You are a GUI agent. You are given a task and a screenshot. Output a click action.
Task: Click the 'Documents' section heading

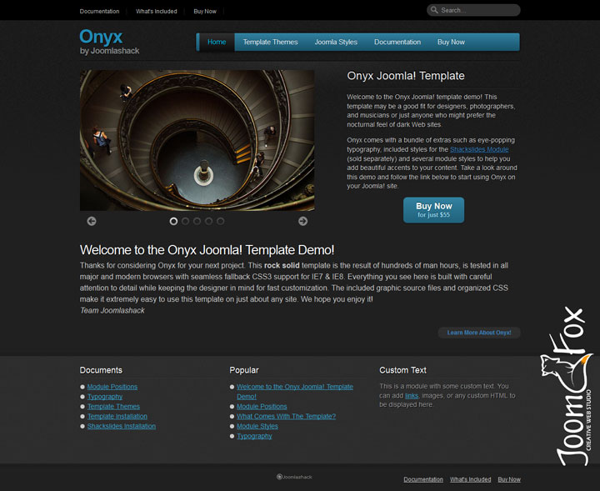(101, 370)
